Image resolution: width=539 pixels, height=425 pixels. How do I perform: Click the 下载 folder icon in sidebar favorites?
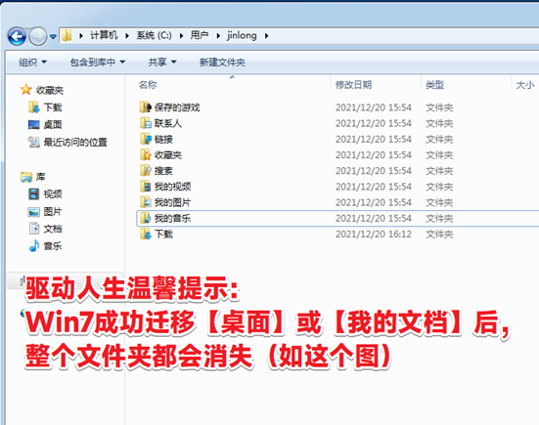click(x=33, y=107)
